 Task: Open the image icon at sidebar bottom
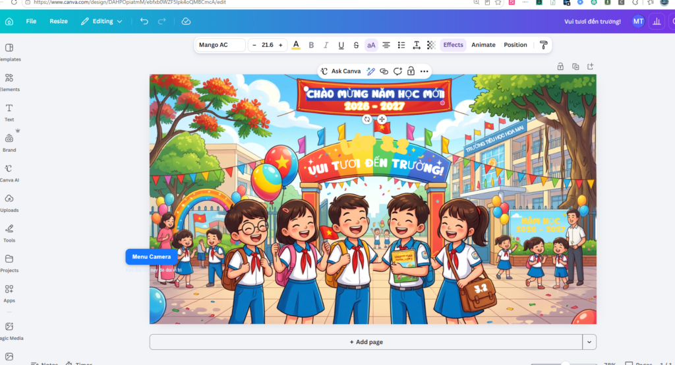pos(9,357)
